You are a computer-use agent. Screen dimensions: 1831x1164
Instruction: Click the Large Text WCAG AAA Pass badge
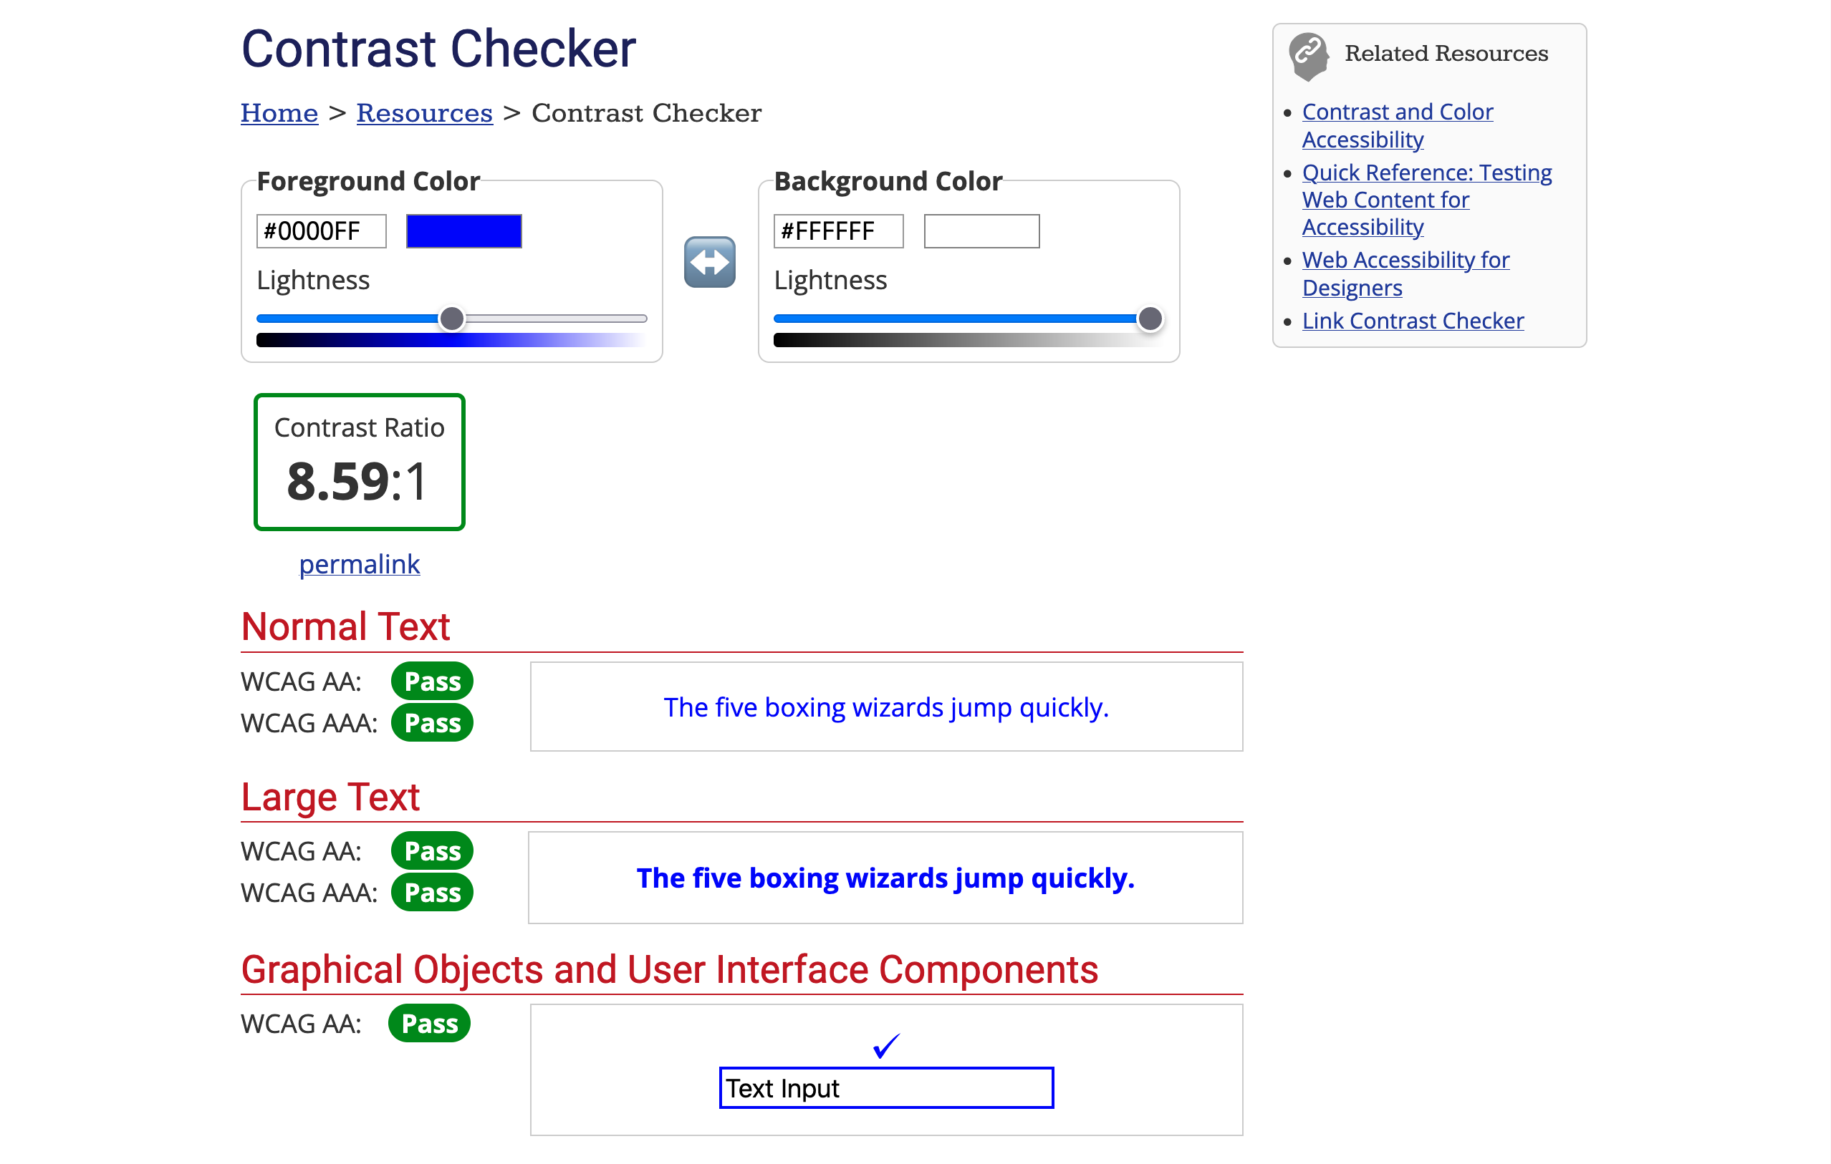(x=431, y=892)
